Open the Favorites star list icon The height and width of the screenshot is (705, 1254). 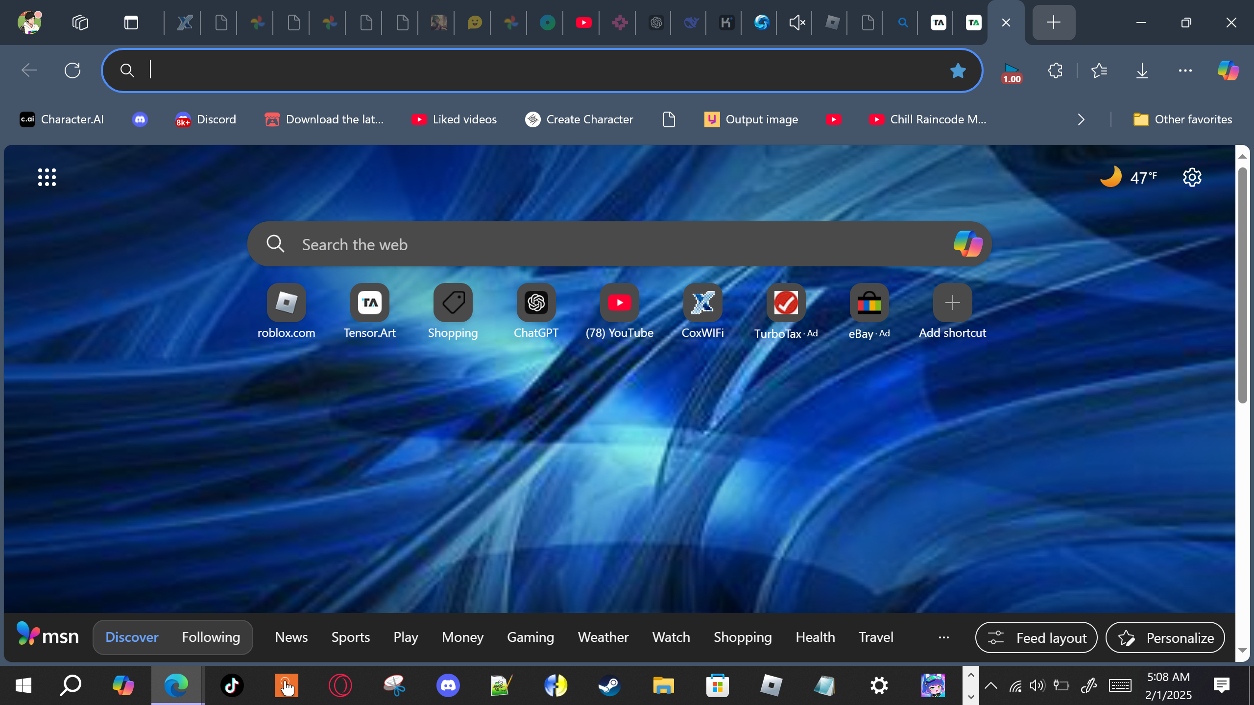click(x=1099, y=70)
